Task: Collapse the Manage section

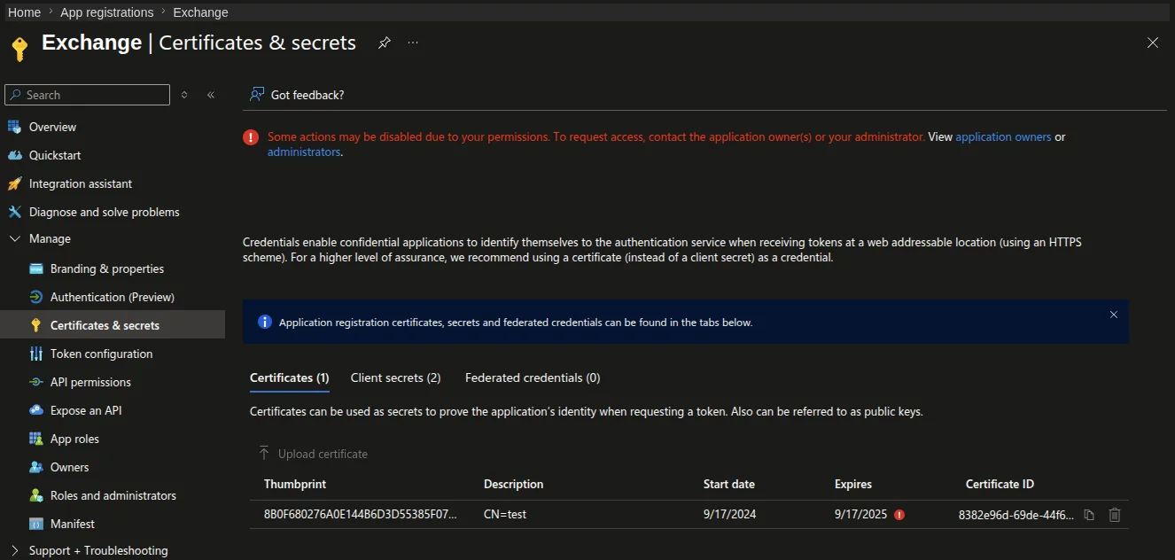Action: click(14, 238)
